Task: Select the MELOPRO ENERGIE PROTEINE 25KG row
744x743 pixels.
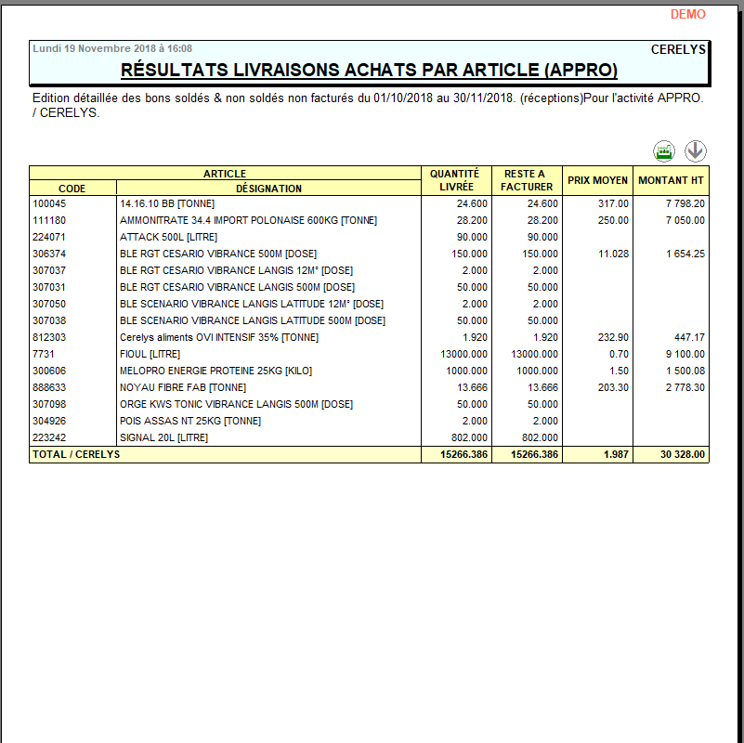Action: tap(215, 371)
